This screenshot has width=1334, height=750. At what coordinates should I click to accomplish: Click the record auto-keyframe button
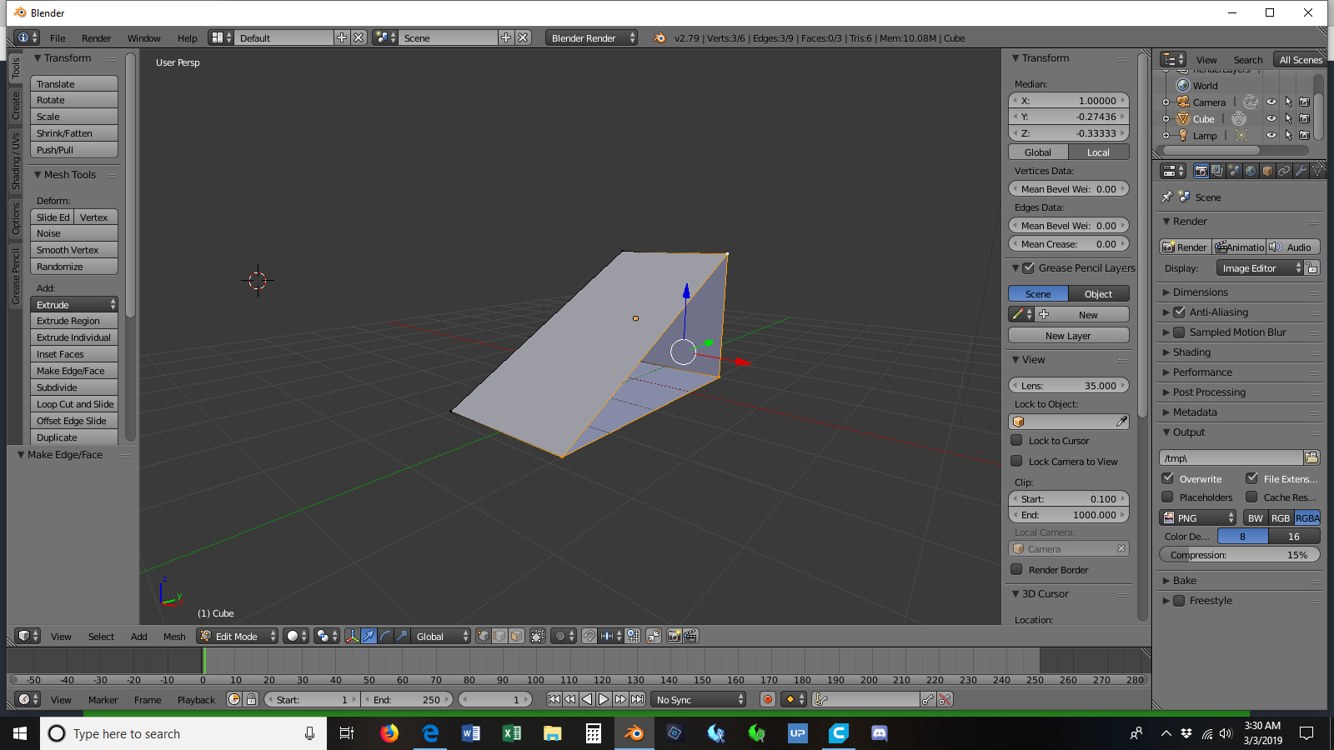coord(768,699)
